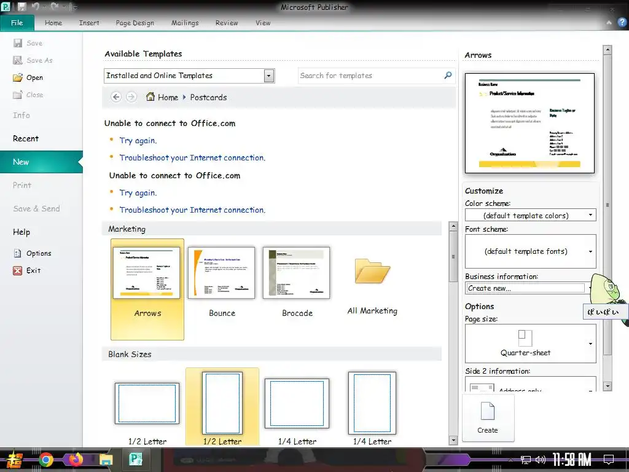Open the volume control in system tray
This screenshot has width=629, height=472.
point(541,460)
